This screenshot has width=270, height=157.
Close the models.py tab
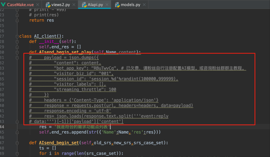tap(144, 5)
